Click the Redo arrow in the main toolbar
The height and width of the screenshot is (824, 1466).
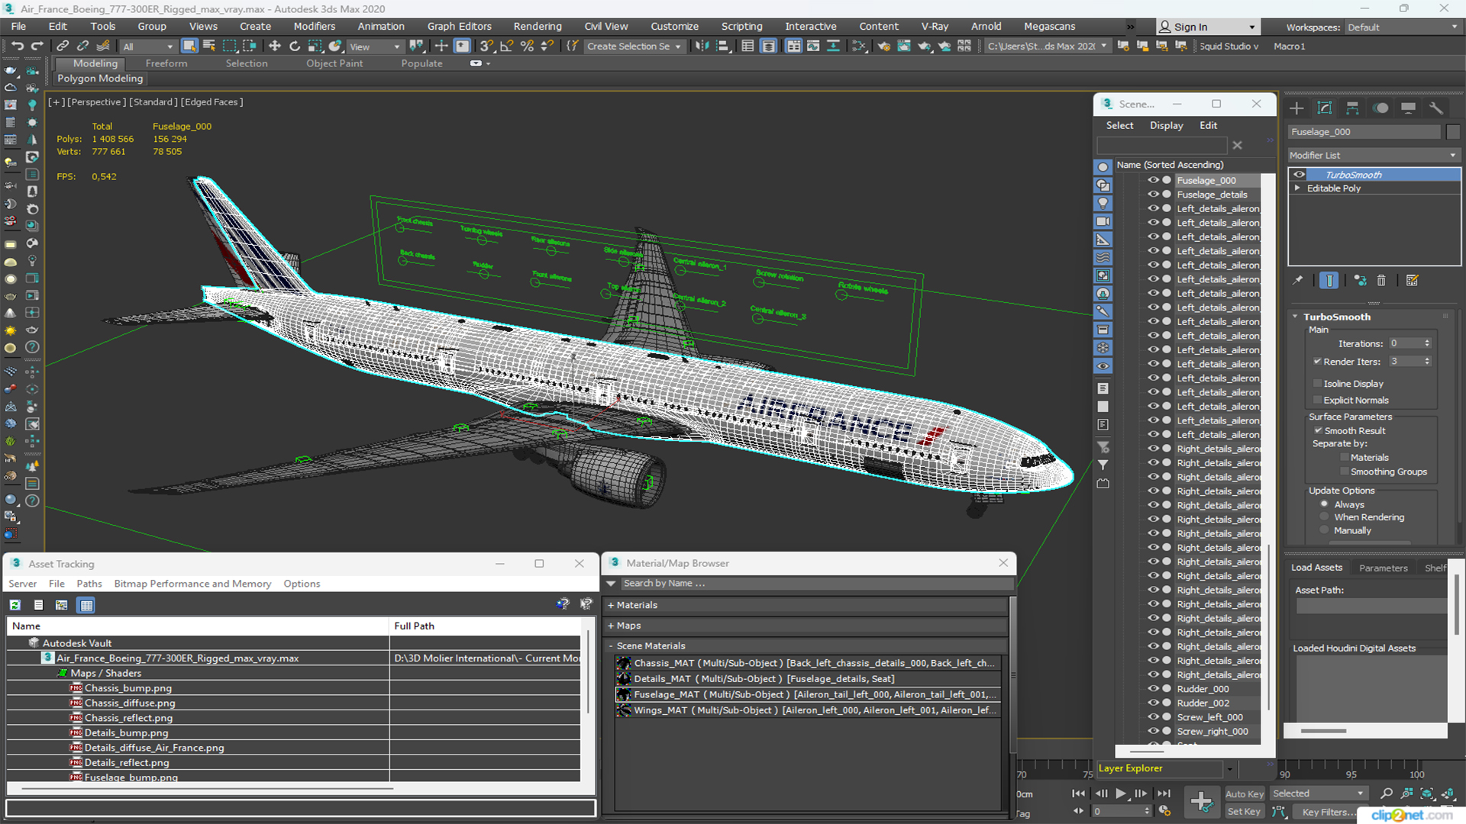pyautogui.click(x=37, y=47)
